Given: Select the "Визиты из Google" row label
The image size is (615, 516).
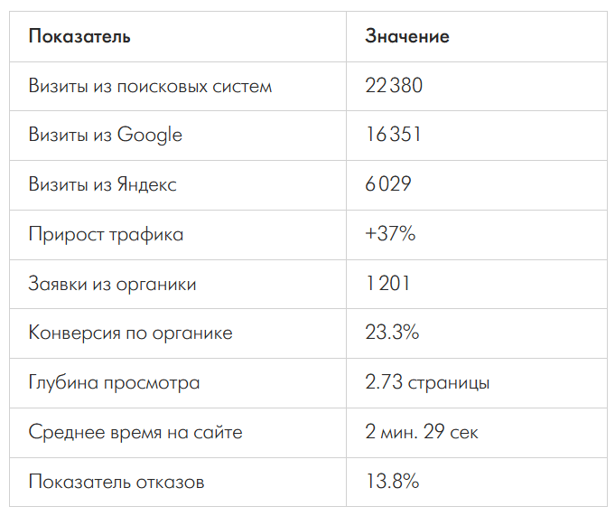Looking at the screenshot, I should (105, 136).
